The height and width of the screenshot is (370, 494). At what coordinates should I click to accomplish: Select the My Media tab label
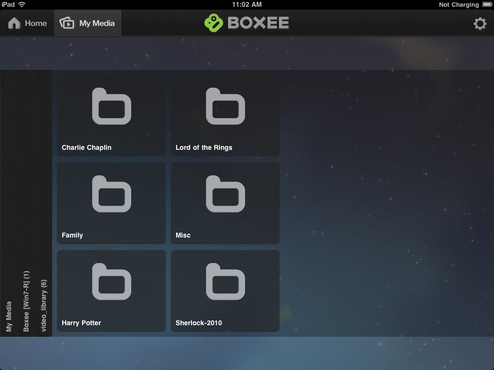coord(97,23)
